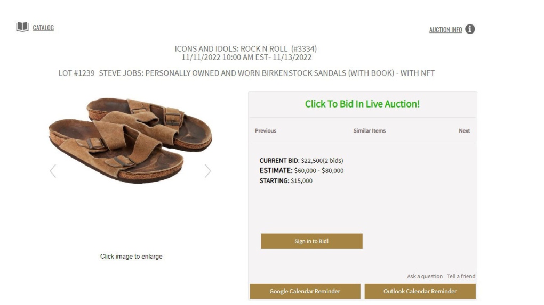Click the 'Tell a friend' link

(x=461, y=276)
